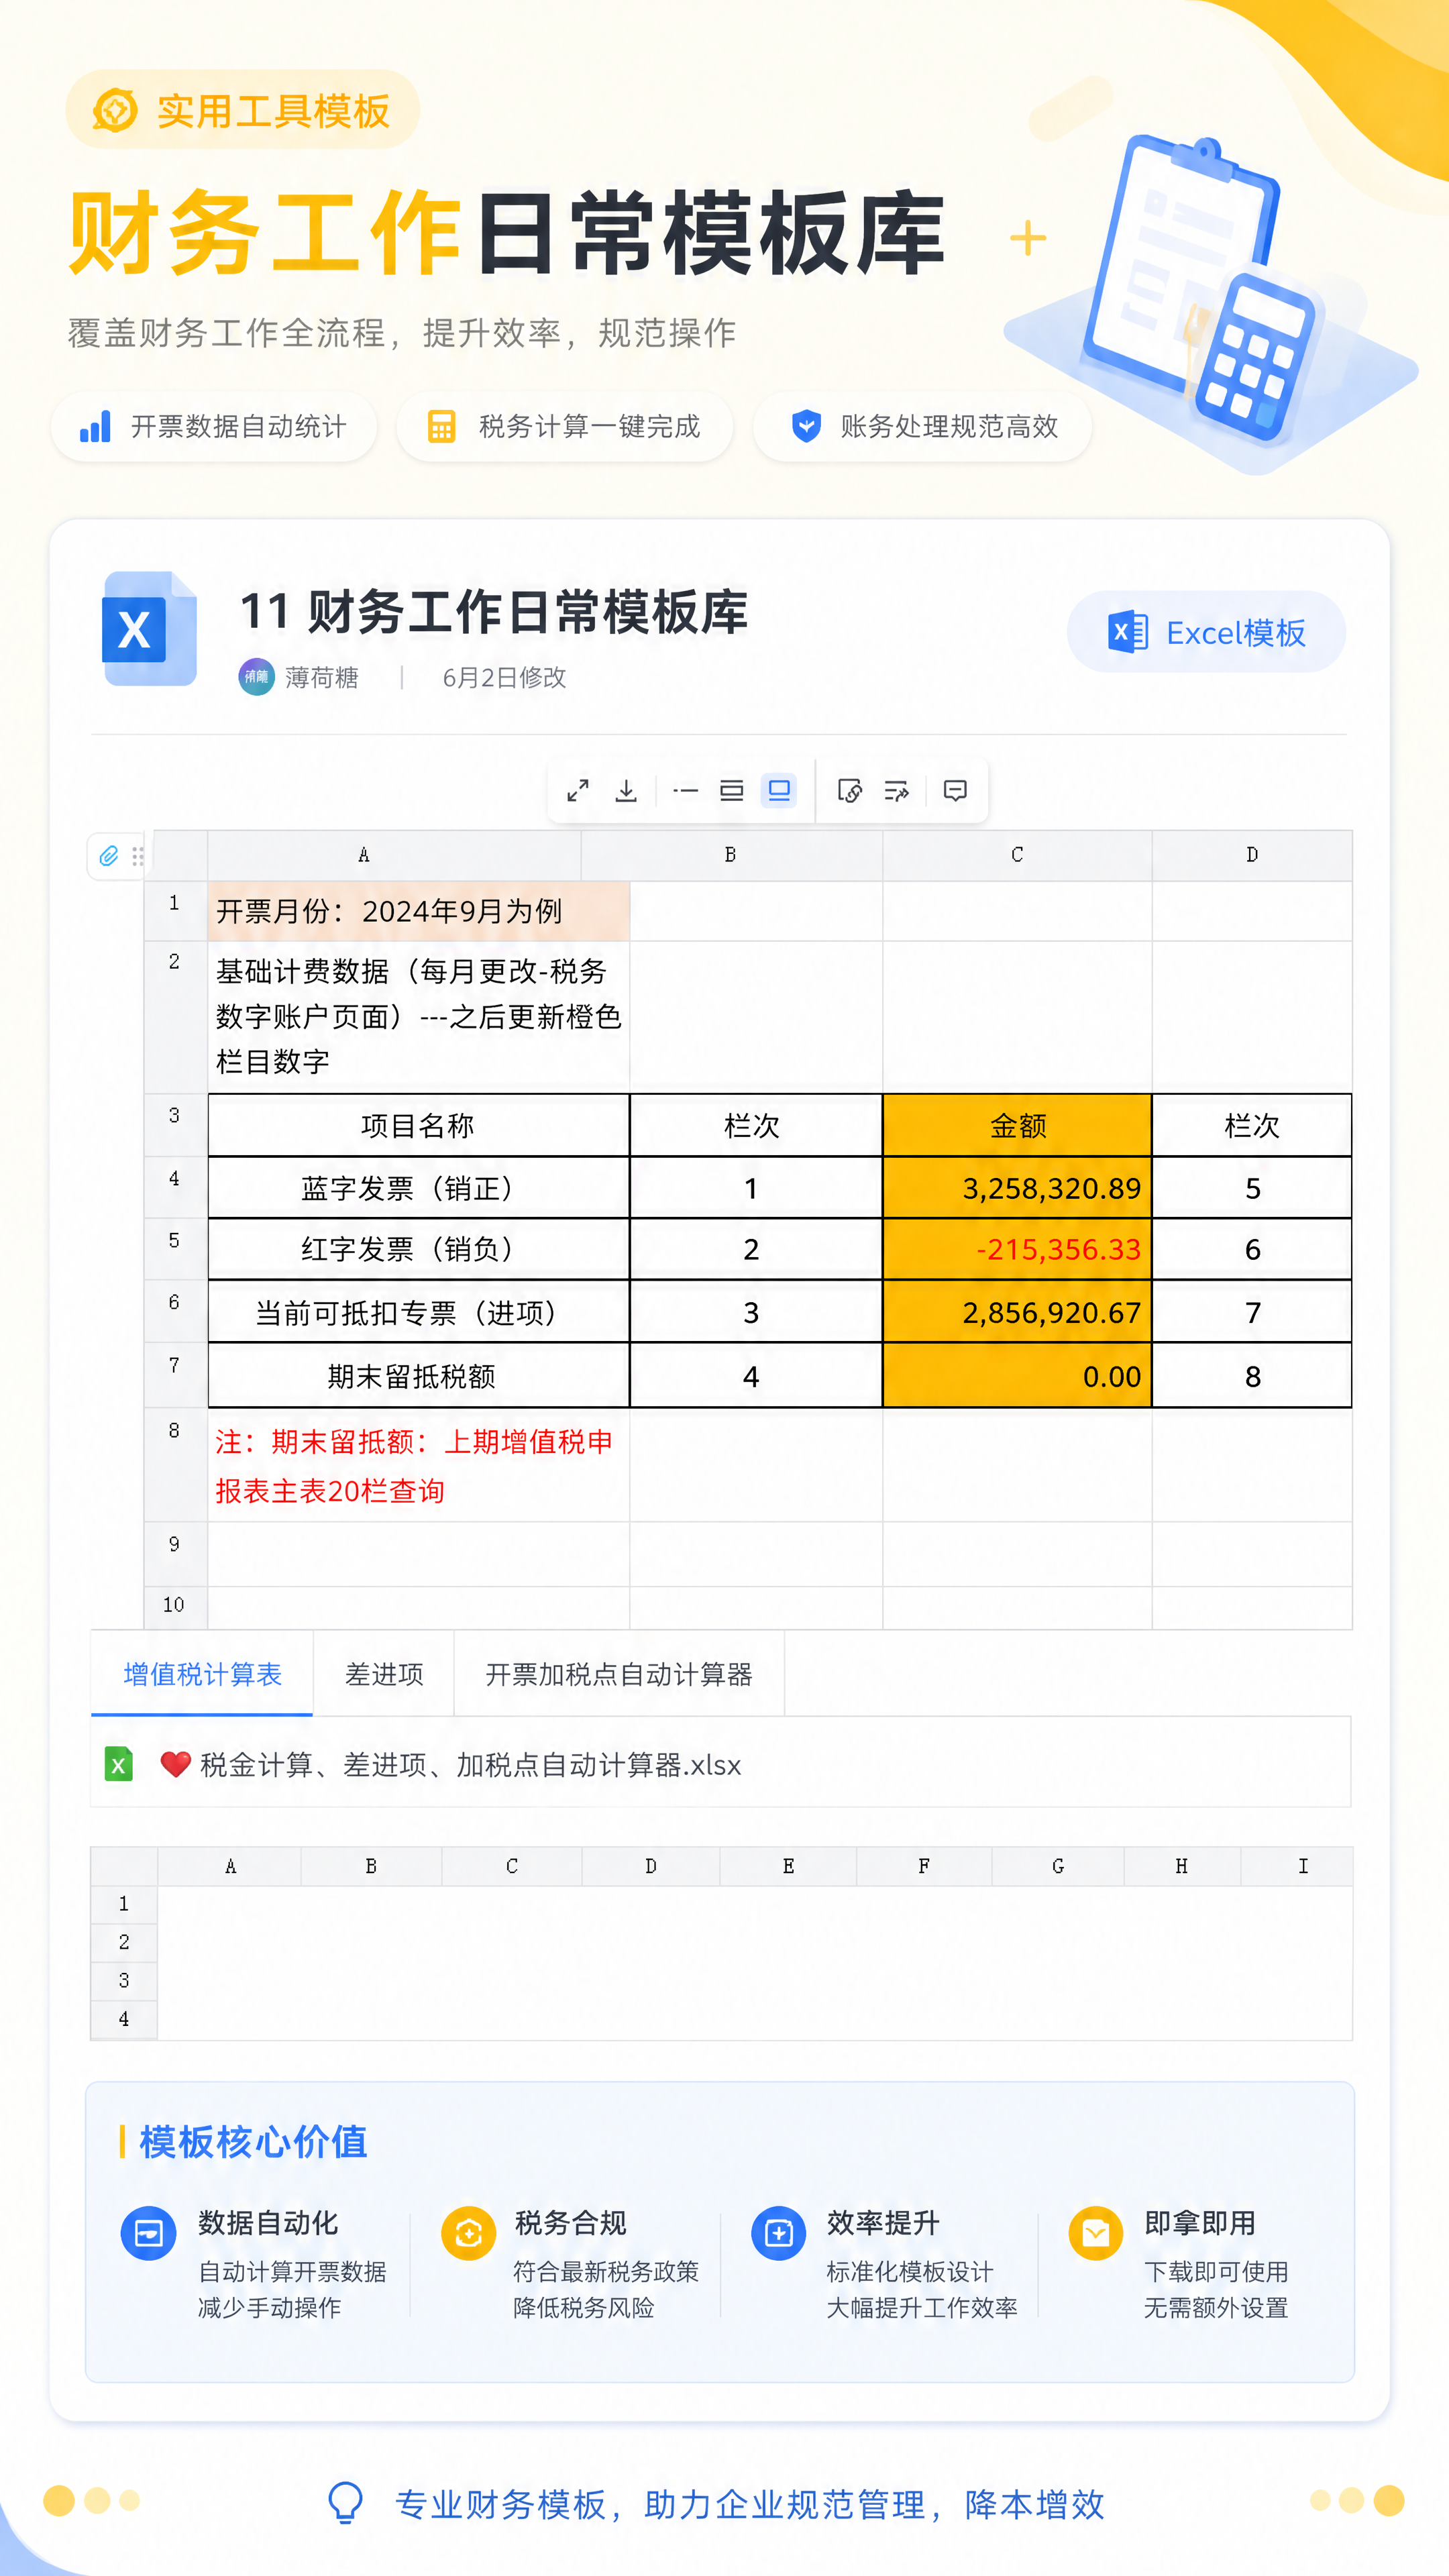Click the 项目名称 header cell

(x=418, y=1126)
